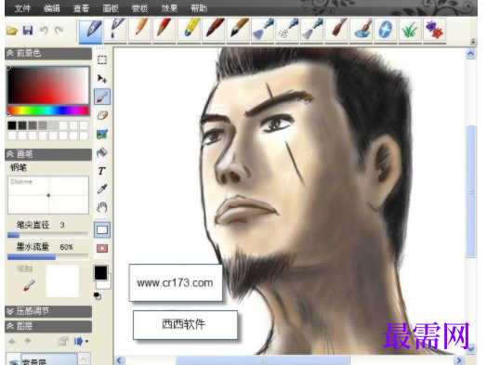
Task: Click the canvas vertical scrollbar thumb
Action: pos(471,191)
